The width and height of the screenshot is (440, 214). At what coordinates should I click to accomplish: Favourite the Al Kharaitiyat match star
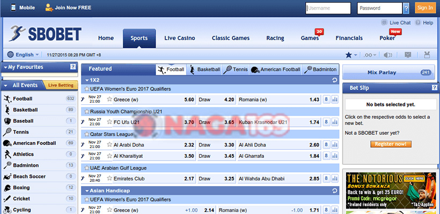point(109,156)
